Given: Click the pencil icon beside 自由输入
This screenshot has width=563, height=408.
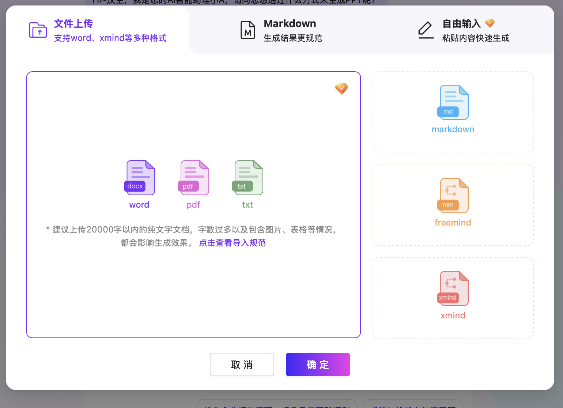Looking at the screenshot, I should [x=426, y=30].
